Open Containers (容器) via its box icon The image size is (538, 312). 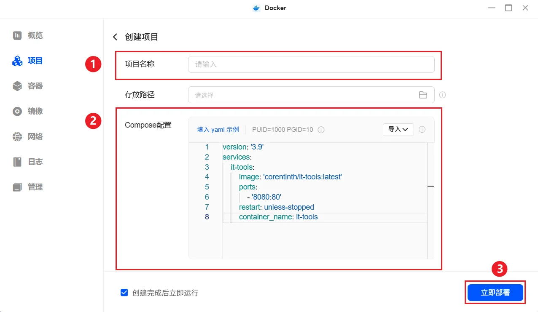tap(17, 86)
